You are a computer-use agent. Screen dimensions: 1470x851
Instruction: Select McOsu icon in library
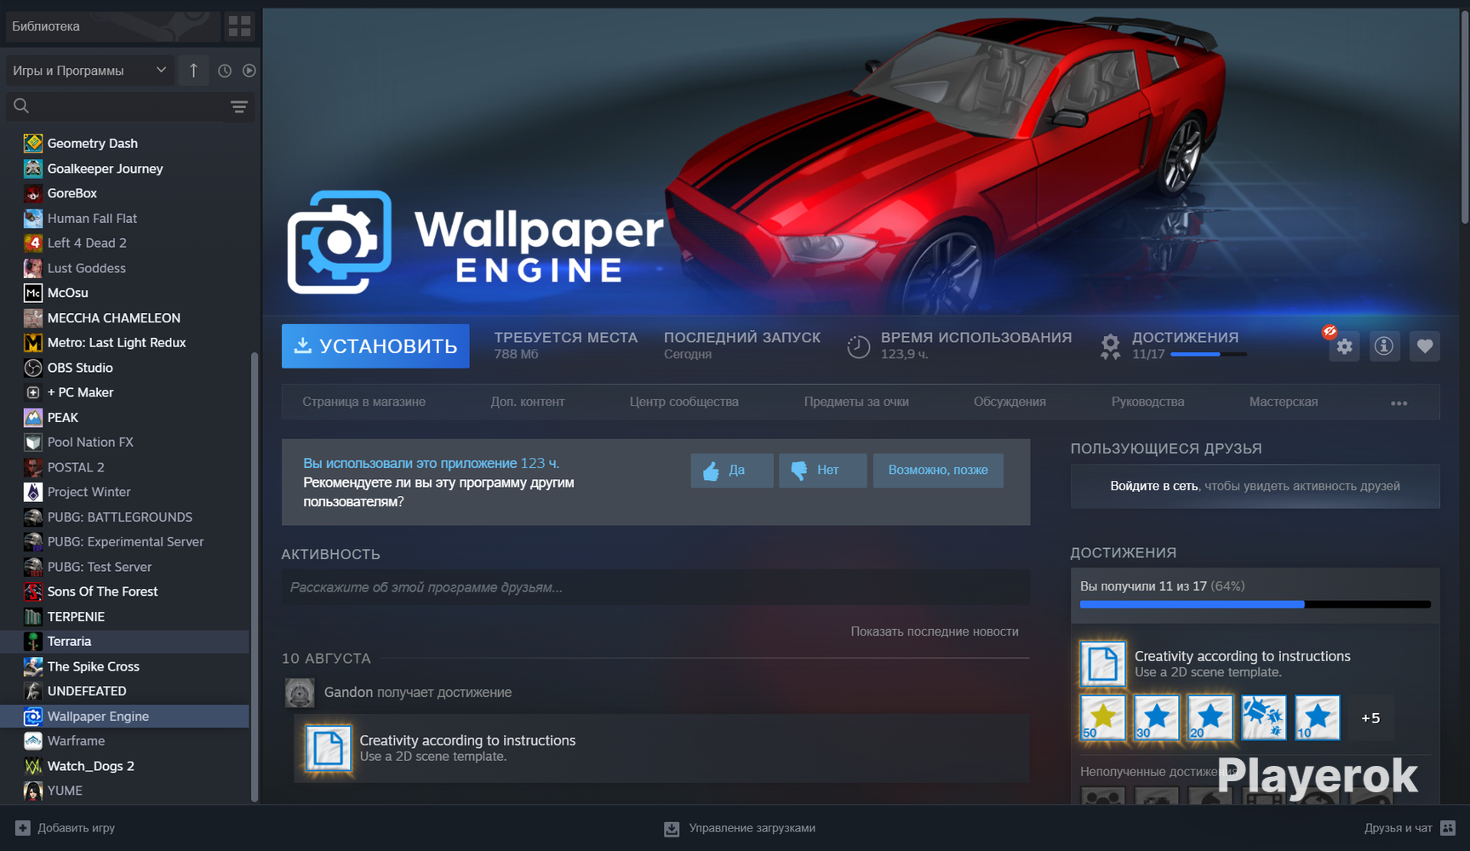click(33, 293)
